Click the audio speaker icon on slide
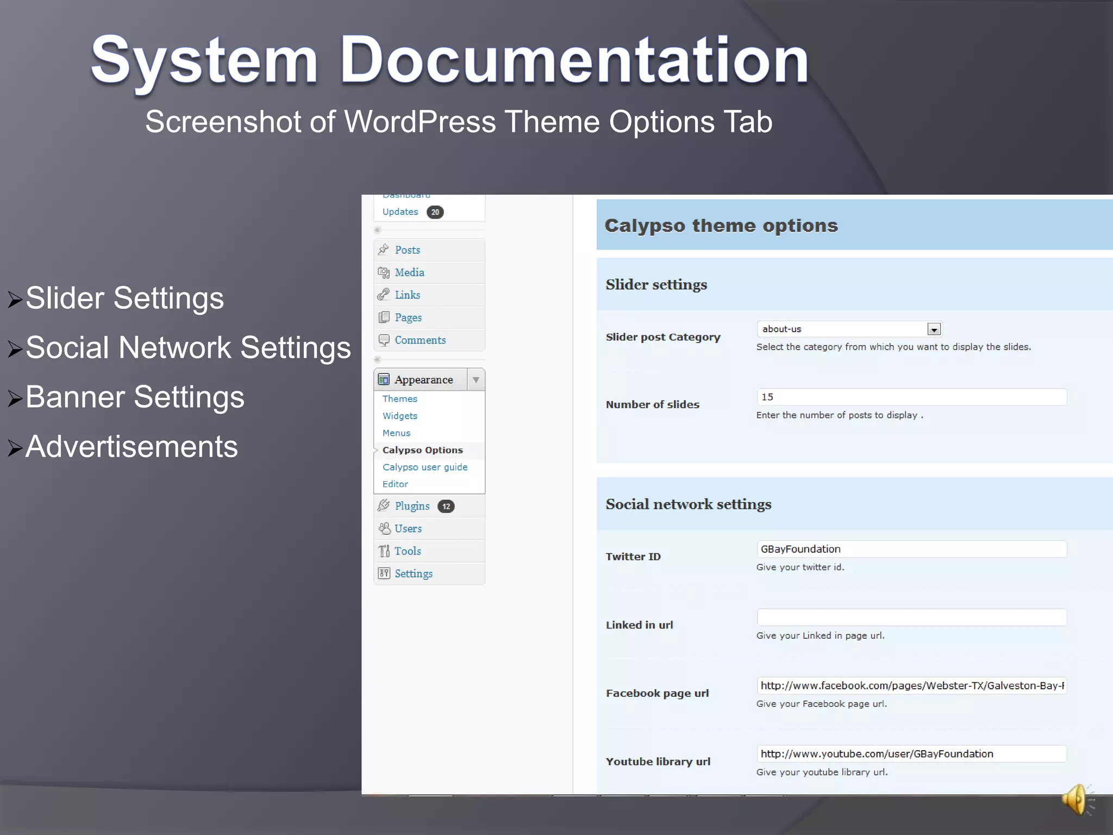Viewport: 1113px width, 835px height. coord(1078,799)
